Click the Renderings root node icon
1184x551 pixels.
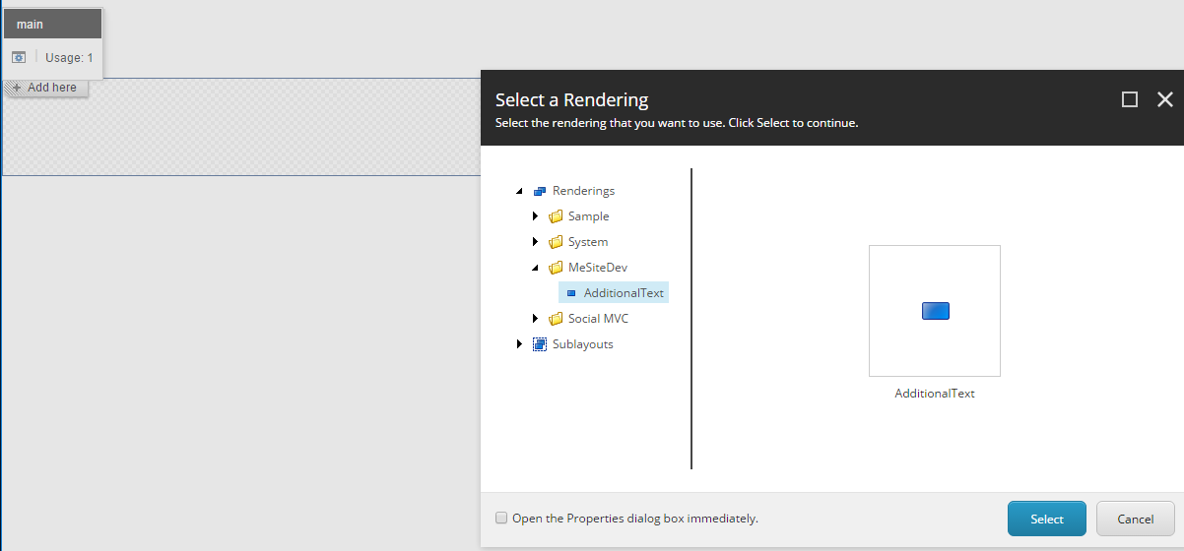[539, 191]
